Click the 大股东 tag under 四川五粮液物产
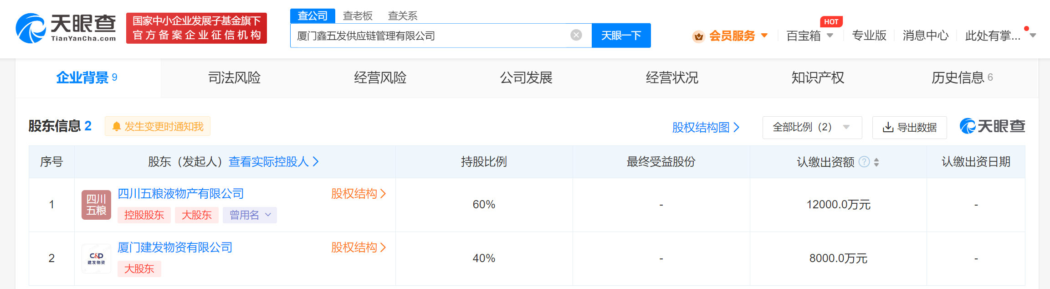This screenshot has width=1050, height=289. 197,215
